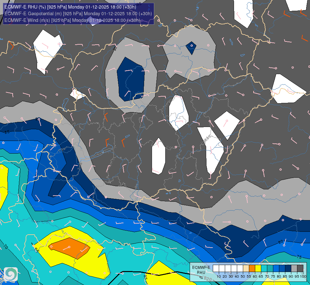Image resolution: width=310 pixels, height=285 pixels.
Task: Click the legend 'RHU' label
Action: tap(201, 273)
